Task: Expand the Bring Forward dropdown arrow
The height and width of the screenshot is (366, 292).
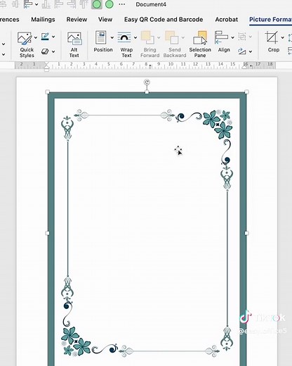Action: tap(159, 37)
